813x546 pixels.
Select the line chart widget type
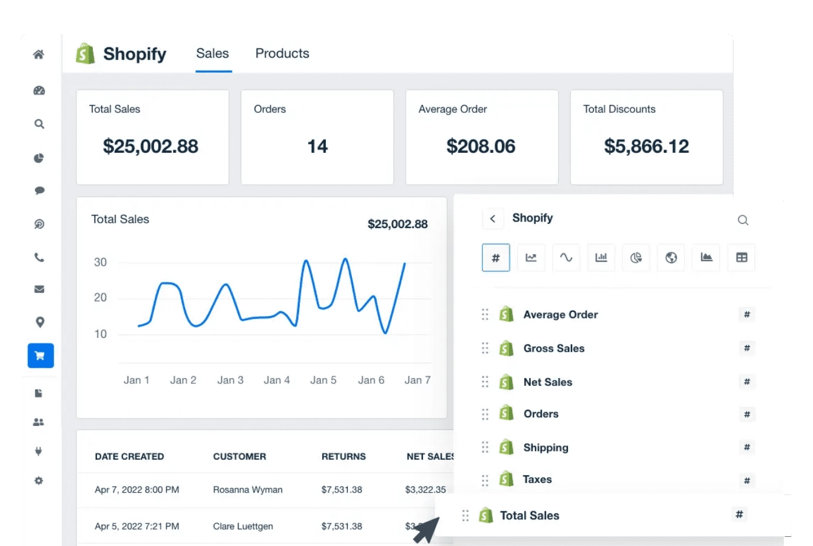click(531, 258)
